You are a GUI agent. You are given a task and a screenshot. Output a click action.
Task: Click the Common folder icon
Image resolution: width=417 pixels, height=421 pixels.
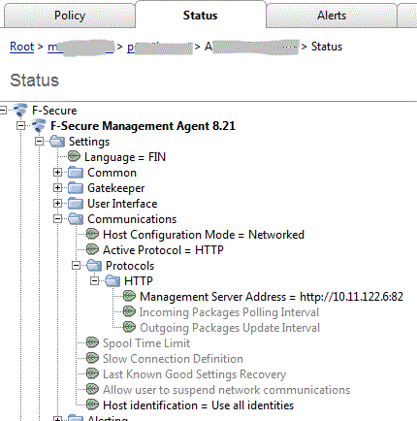pyautogui.click(x=76, y=173)
